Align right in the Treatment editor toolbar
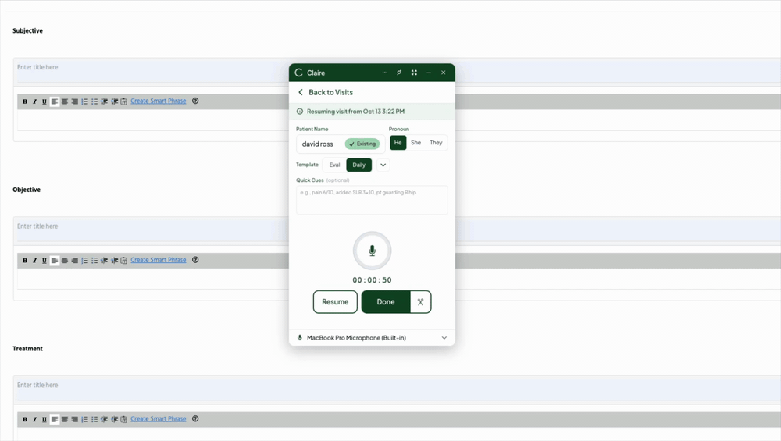 pyautogui.click(x=75, y=420)
